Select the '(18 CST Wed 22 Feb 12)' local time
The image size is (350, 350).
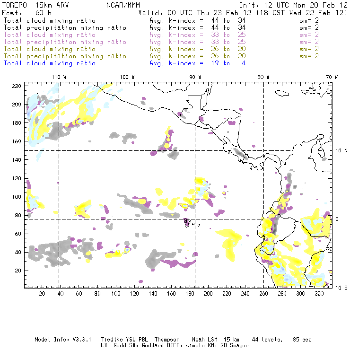pyautogui.click(x=302, y=13)
